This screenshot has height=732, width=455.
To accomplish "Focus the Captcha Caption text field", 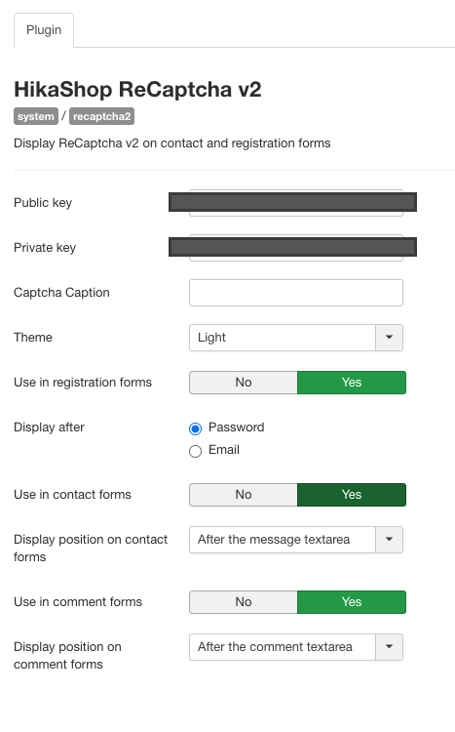I will point(296,293).
